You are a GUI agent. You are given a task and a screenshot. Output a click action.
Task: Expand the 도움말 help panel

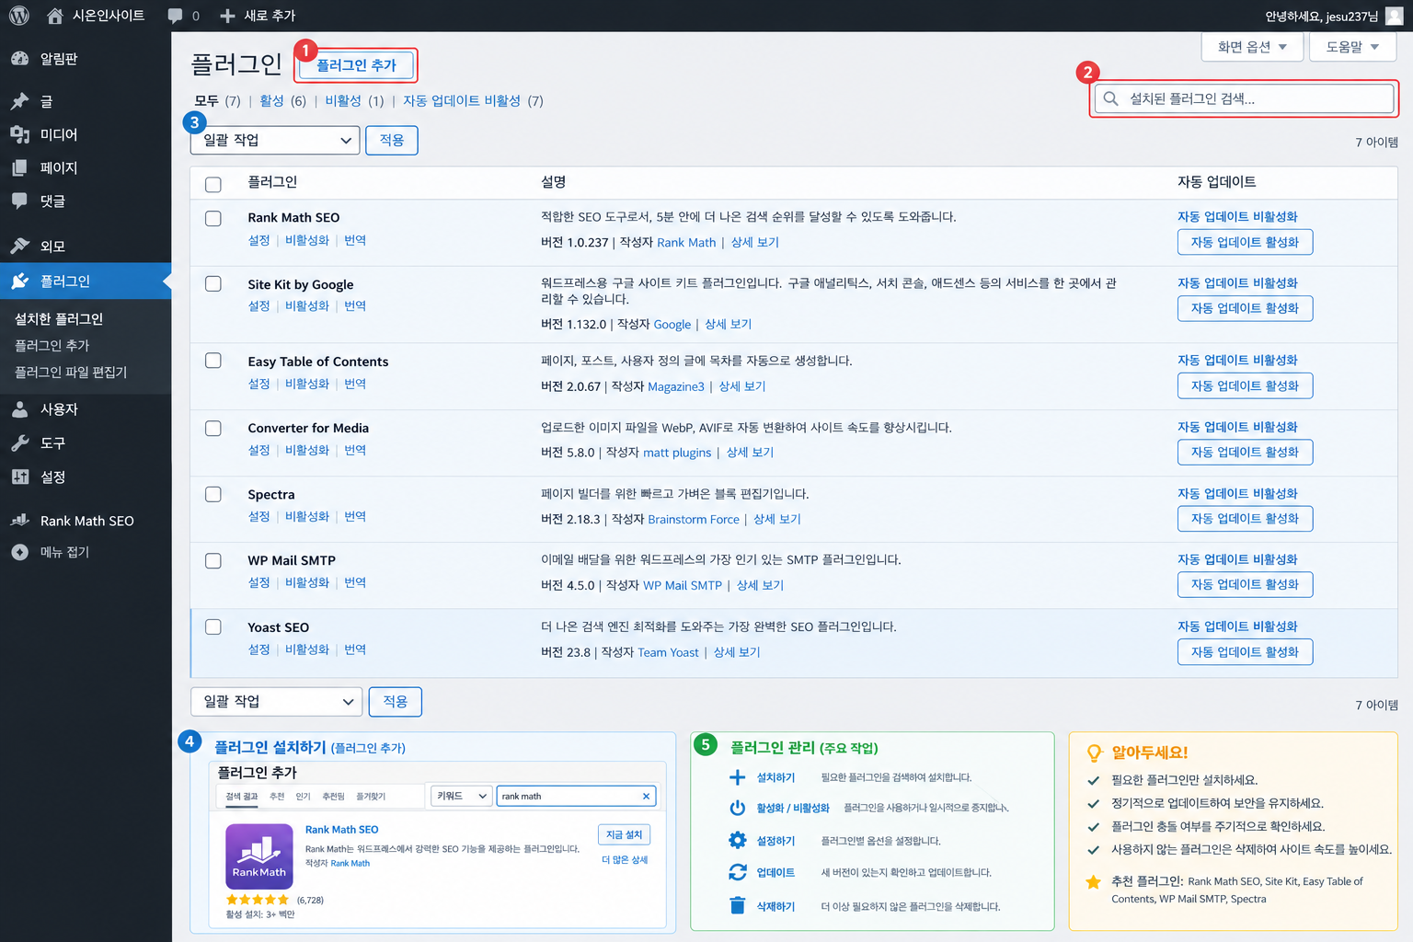[1352, 47]
